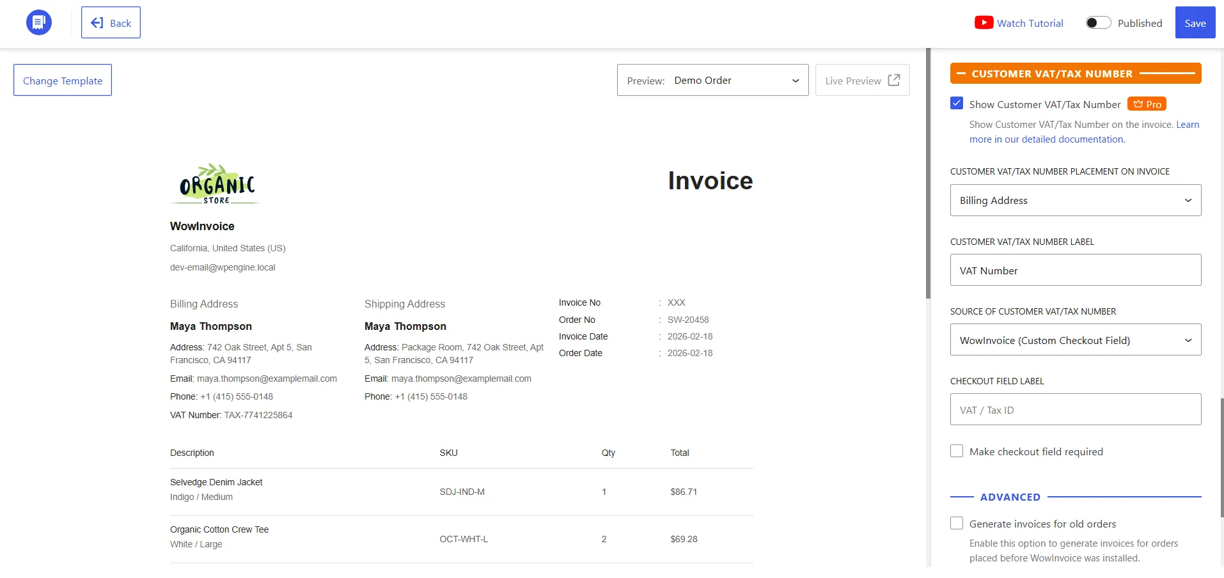
Task: Click the preview pane vertical scrollbar
Action: (928, 173)
